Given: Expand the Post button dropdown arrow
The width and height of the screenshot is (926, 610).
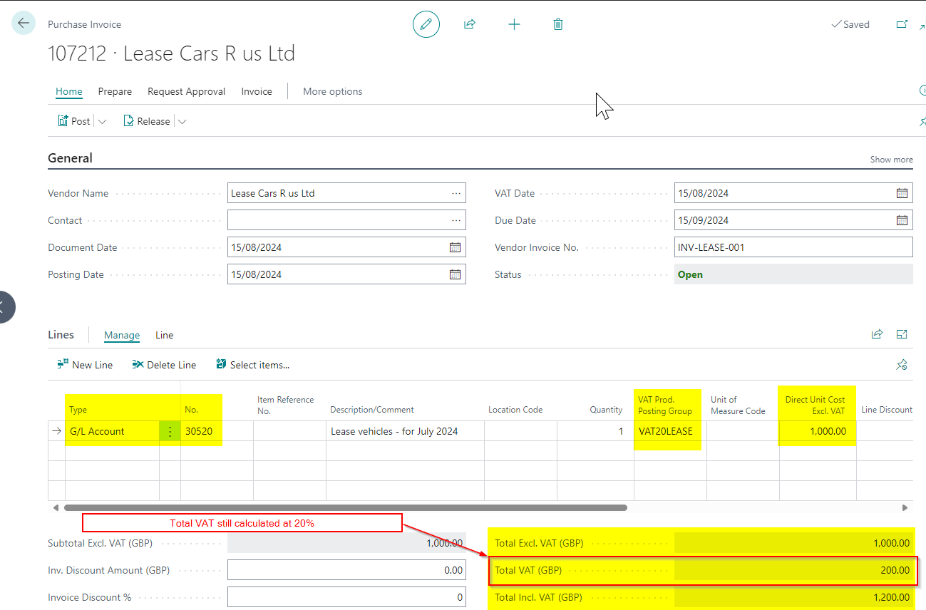Looking at the screenshot, I should click(102, 120).
